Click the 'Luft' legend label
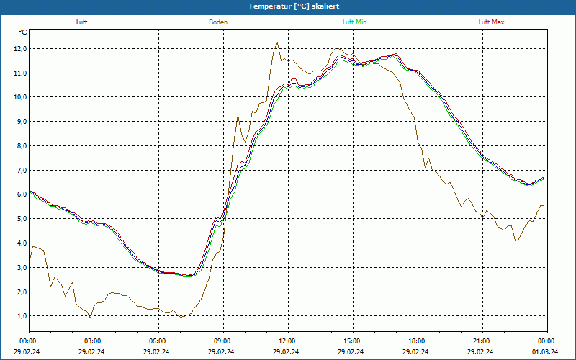 click(x=81, y=22)
